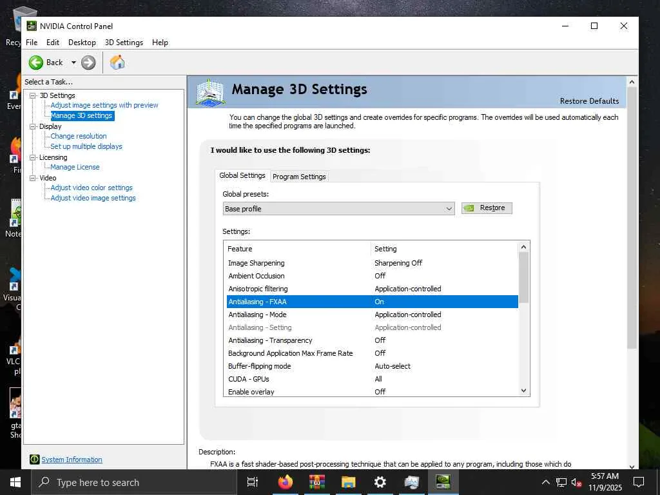Open File Explorer from the taskbar
This screenshot has height=495, width=660.
(349, 482)
